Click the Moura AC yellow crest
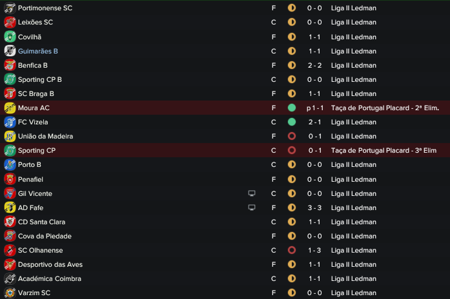This screenshot has width=450, height=299. [10, 108]
